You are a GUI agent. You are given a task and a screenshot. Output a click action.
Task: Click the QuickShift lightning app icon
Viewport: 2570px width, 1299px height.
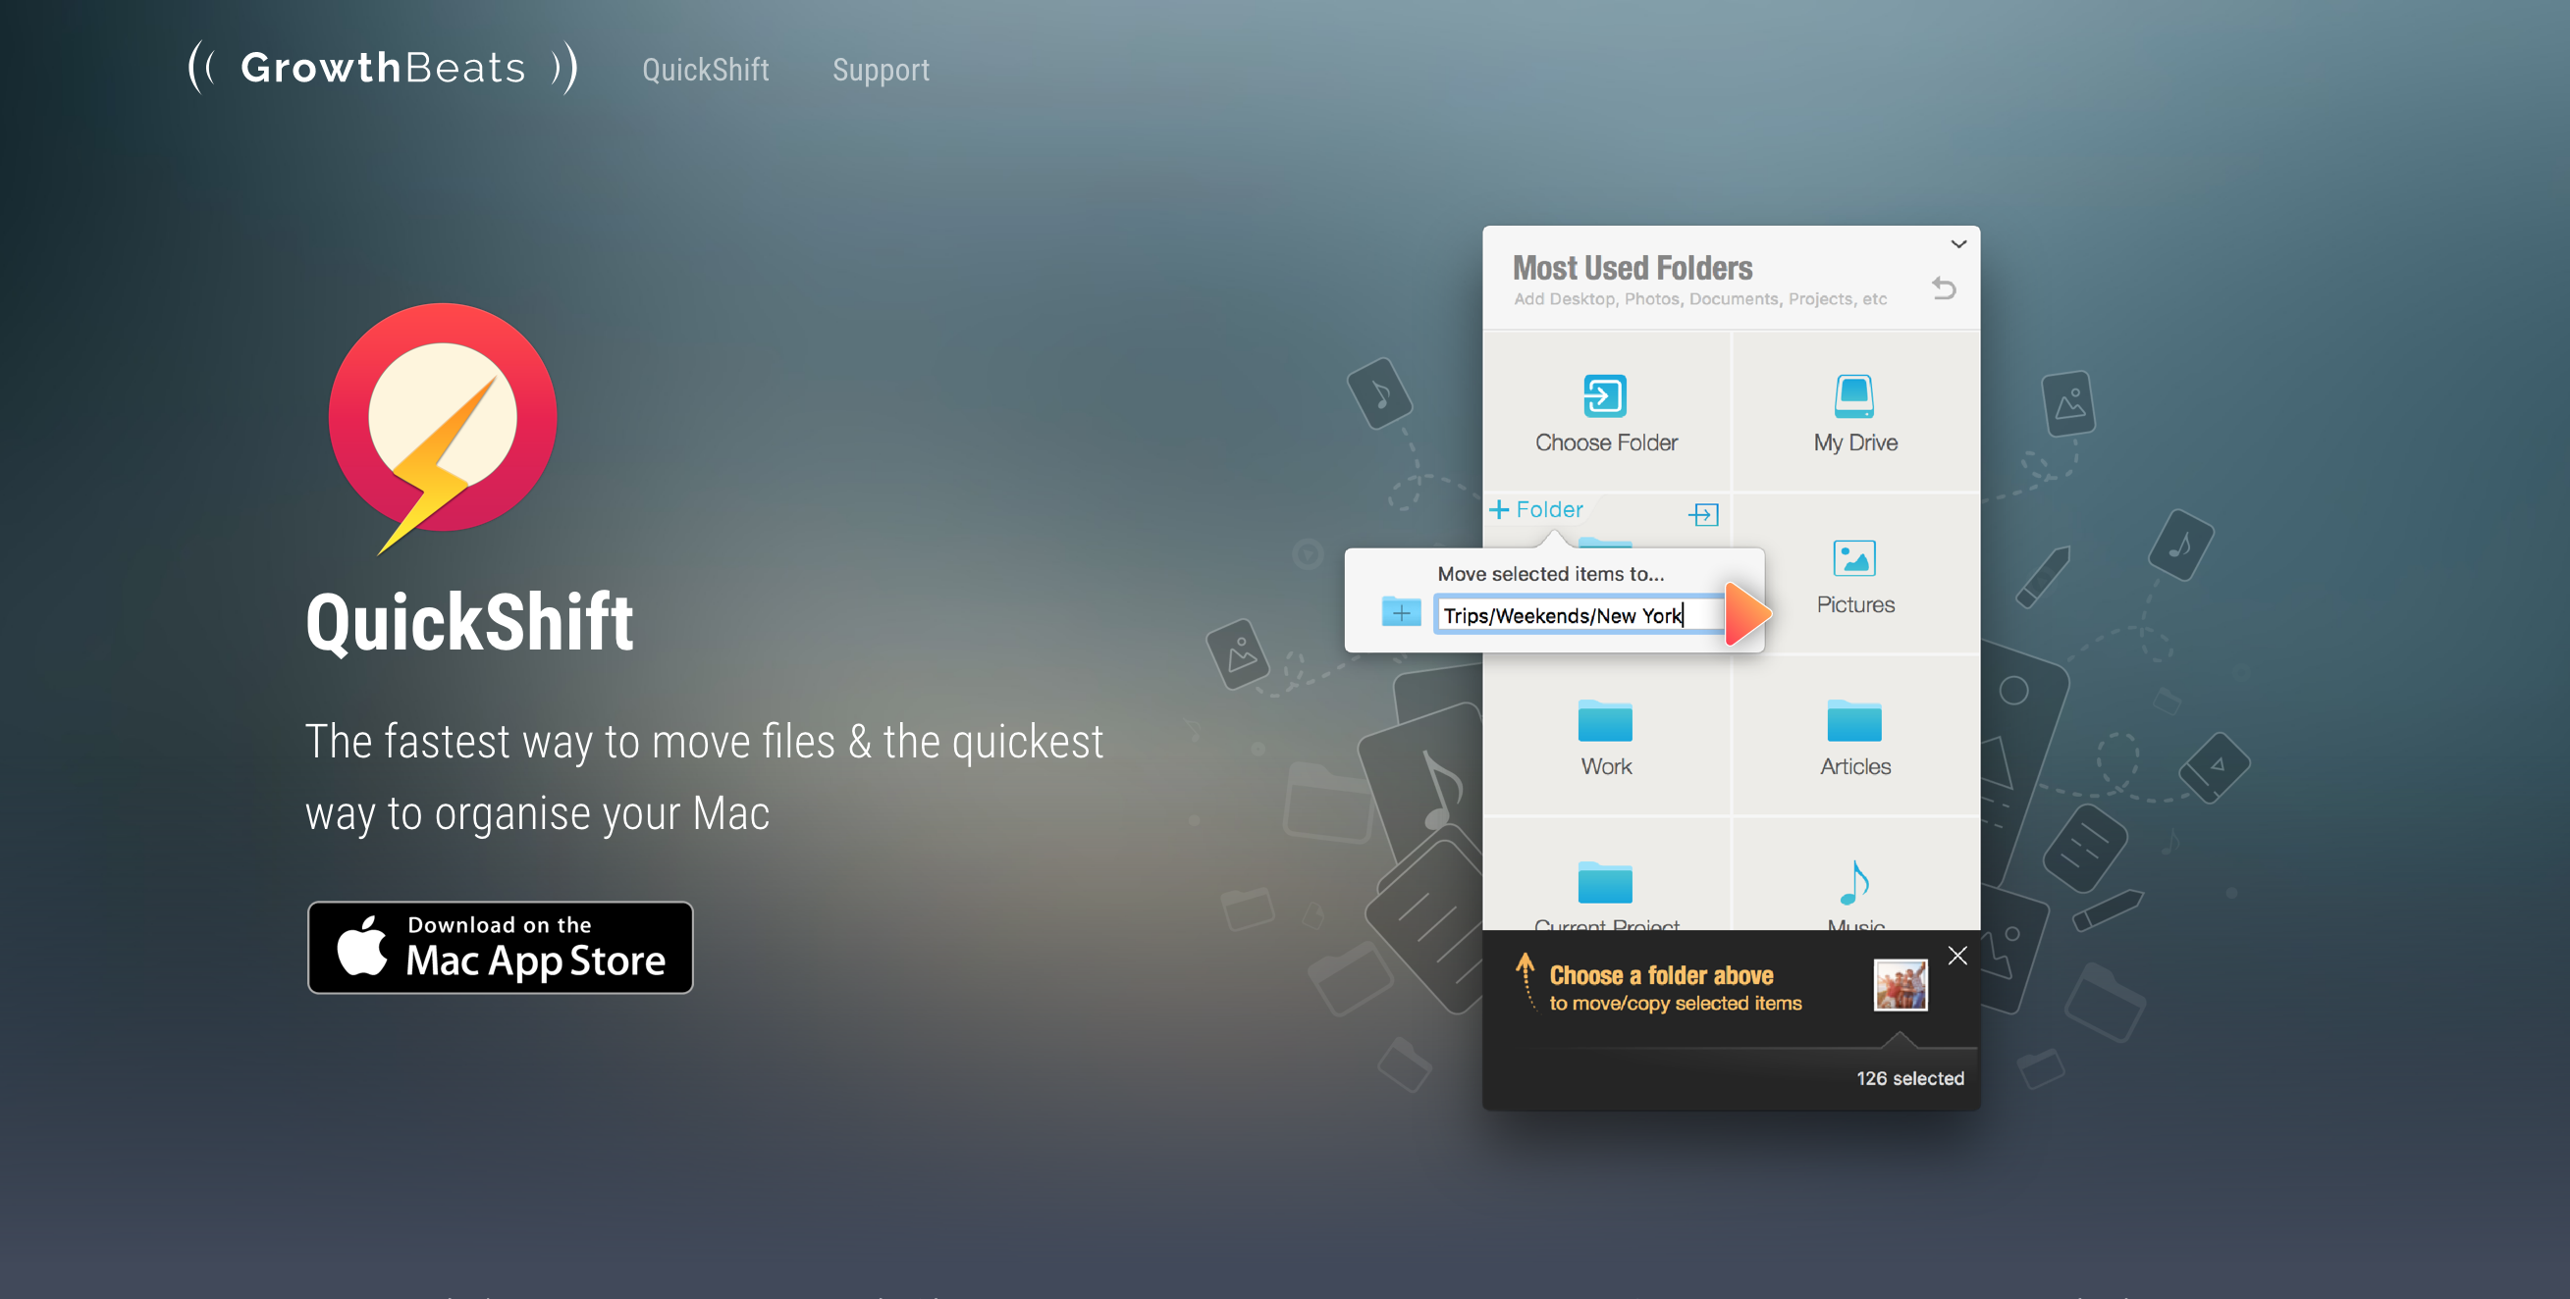(443, 427)
